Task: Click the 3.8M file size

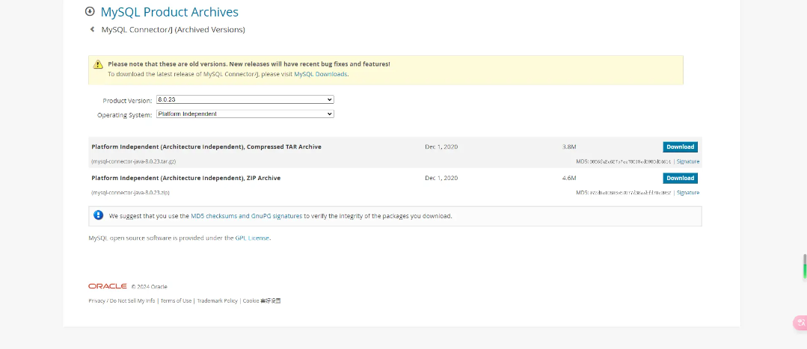Action: (x=569, y=147)
